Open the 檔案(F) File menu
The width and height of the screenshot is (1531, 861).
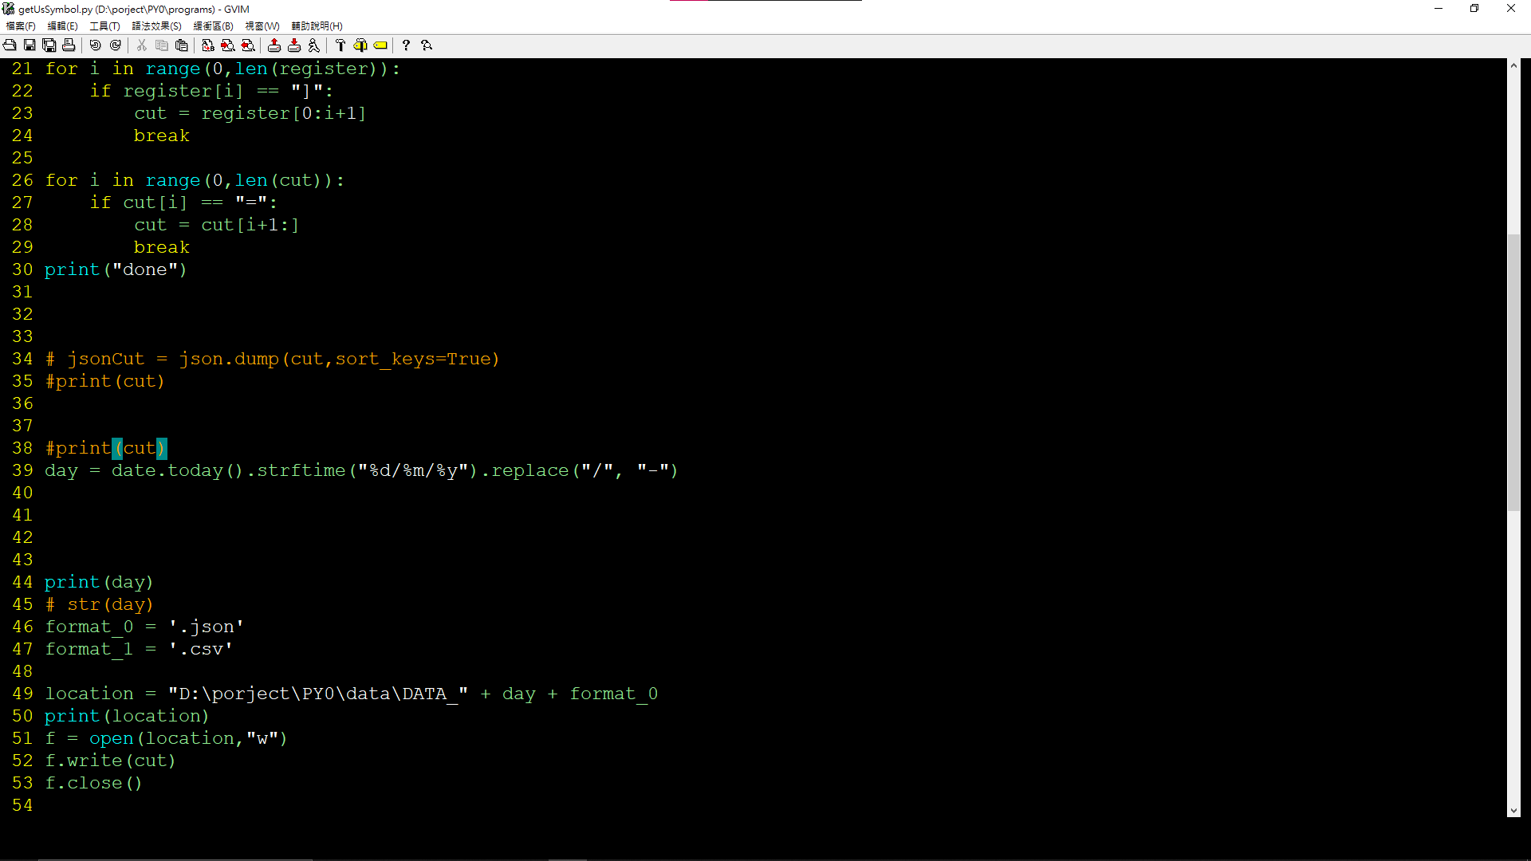point(21,26)
